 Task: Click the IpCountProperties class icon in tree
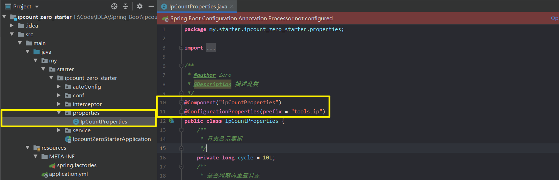pos(76,122)
